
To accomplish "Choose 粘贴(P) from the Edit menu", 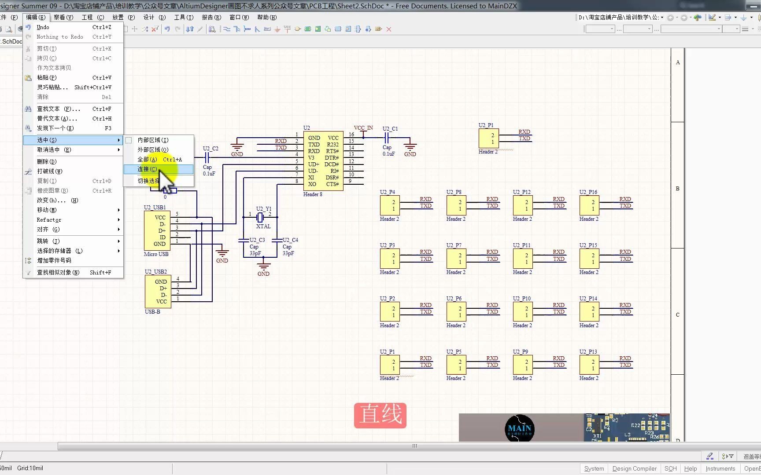I will [x=73, y=77].
